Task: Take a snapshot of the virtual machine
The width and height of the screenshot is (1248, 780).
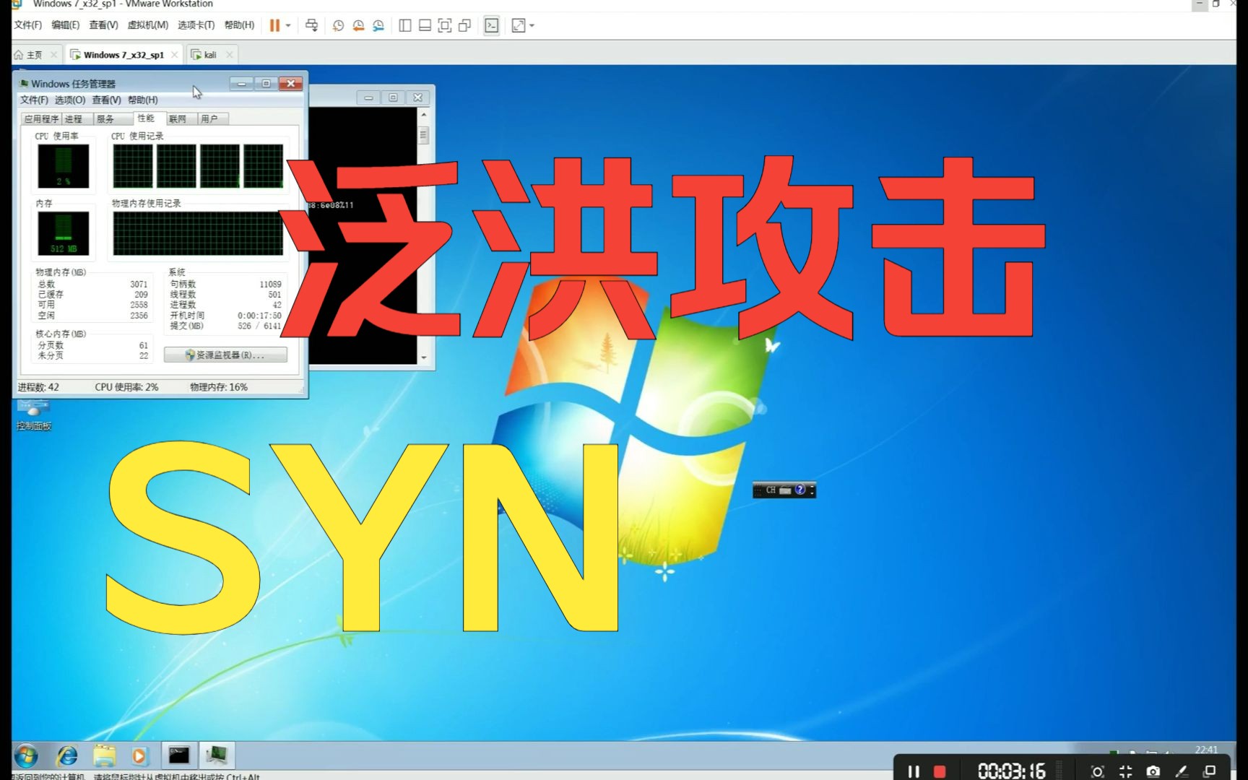Action: click(338, 25)
